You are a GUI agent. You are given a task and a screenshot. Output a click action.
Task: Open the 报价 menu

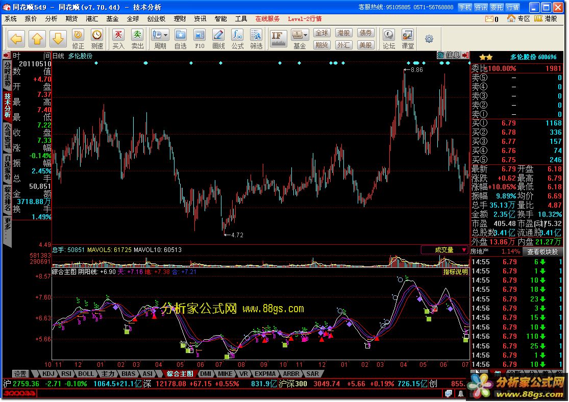[31, 19]
